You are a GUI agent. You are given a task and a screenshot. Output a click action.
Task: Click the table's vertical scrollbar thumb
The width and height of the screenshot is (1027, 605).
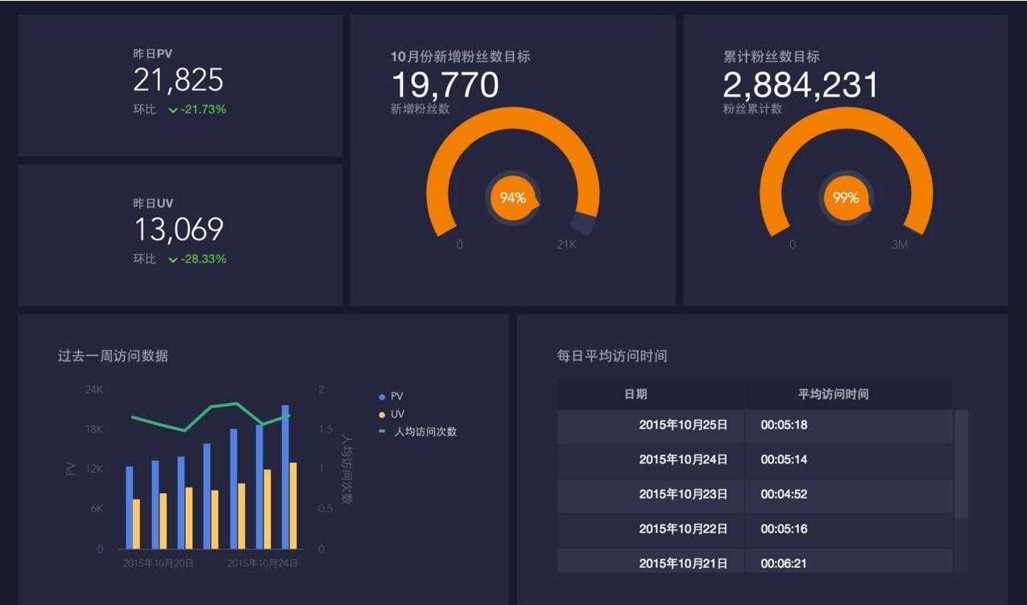tap(962, 464)
